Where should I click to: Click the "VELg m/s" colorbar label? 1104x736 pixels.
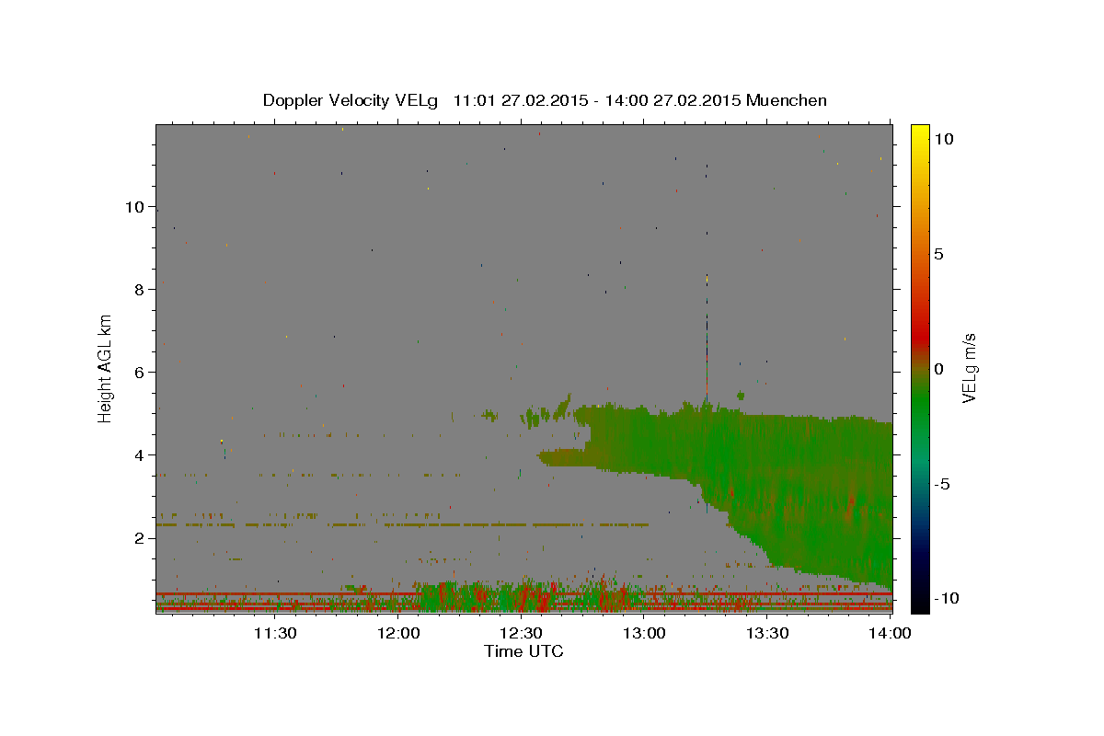tap(969, 369)
